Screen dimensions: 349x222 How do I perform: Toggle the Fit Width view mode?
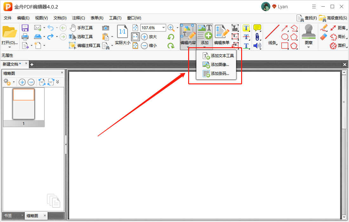135,37
